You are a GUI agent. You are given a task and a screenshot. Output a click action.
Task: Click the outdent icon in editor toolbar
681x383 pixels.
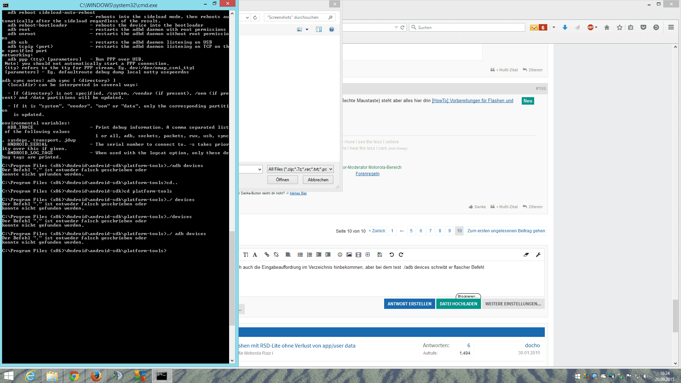click(319, 255)
